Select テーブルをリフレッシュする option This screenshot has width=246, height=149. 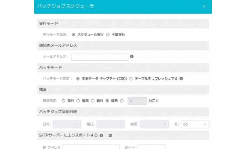coord(131,78)
